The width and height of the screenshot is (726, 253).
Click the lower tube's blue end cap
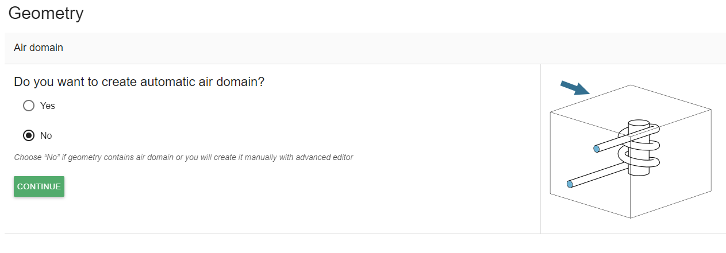click(570, 184)
